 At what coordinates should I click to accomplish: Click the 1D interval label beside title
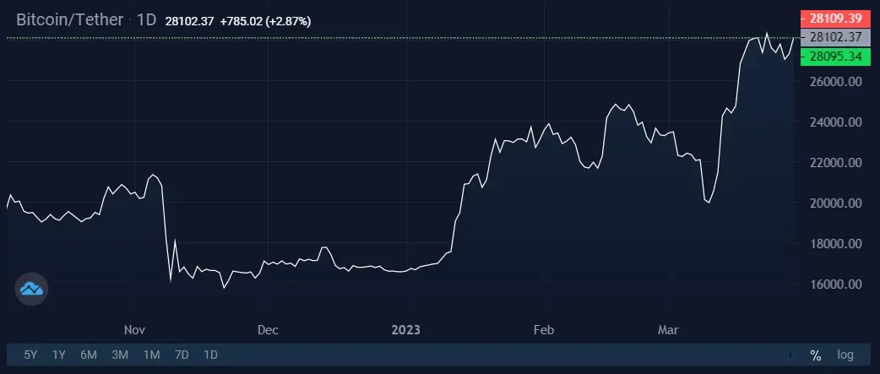pos(146,19)
